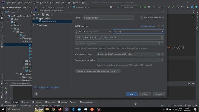Expand program arguments field icon

[x=162, y=44]
